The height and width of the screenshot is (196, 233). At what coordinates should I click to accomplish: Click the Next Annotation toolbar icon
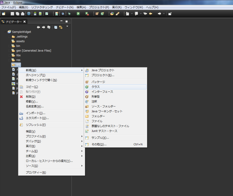tap(127, 14)
